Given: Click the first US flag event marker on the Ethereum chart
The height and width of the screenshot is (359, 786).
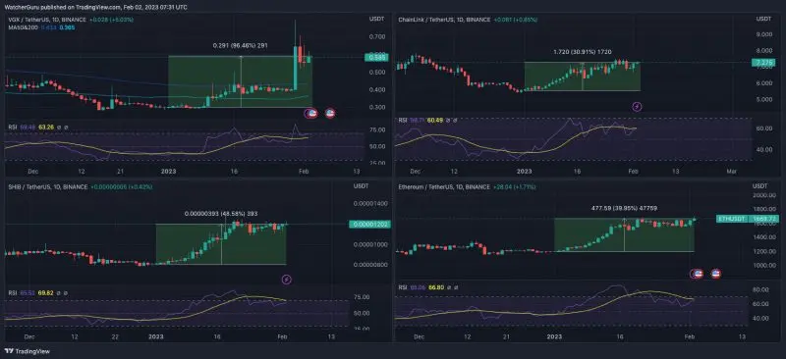Looking at the screenshot, I should pos(698,274).
